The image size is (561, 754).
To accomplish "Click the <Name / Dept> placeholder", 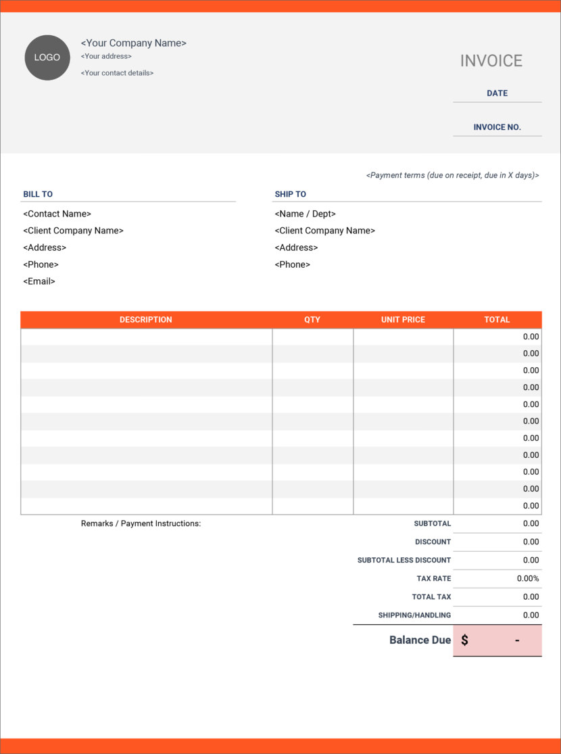I will click(x=306, y=214).
